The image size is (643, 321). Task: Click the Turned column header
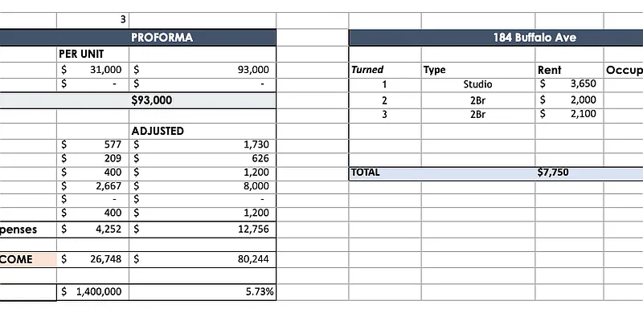coord(368,70)
